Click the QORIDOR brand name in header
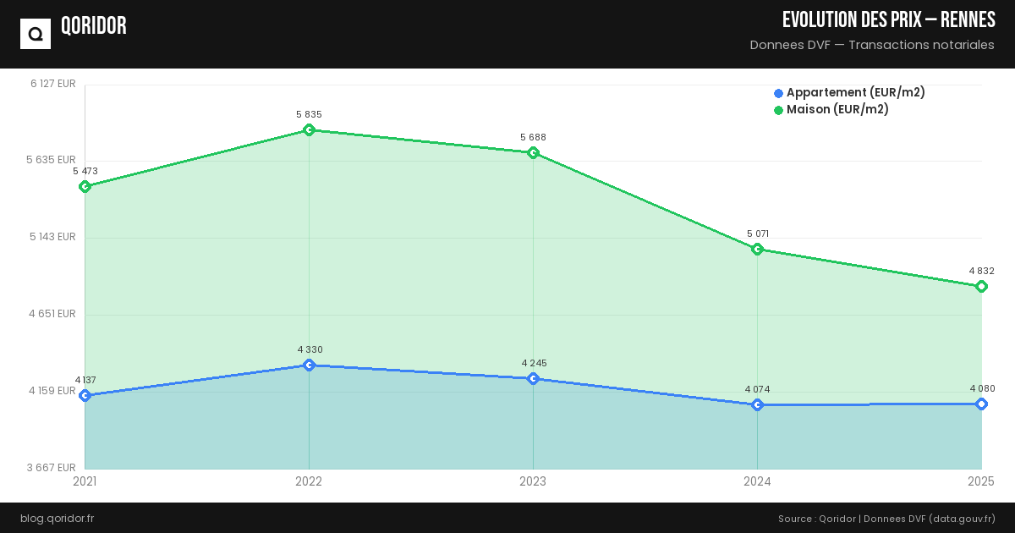 [94, 26]
